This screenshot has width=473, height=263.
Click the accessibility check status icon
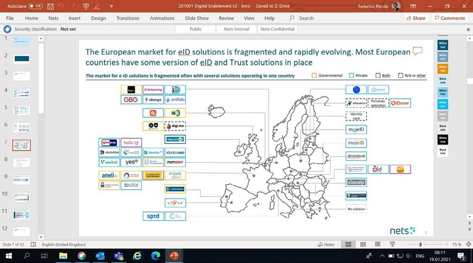[x=33, y=244]
